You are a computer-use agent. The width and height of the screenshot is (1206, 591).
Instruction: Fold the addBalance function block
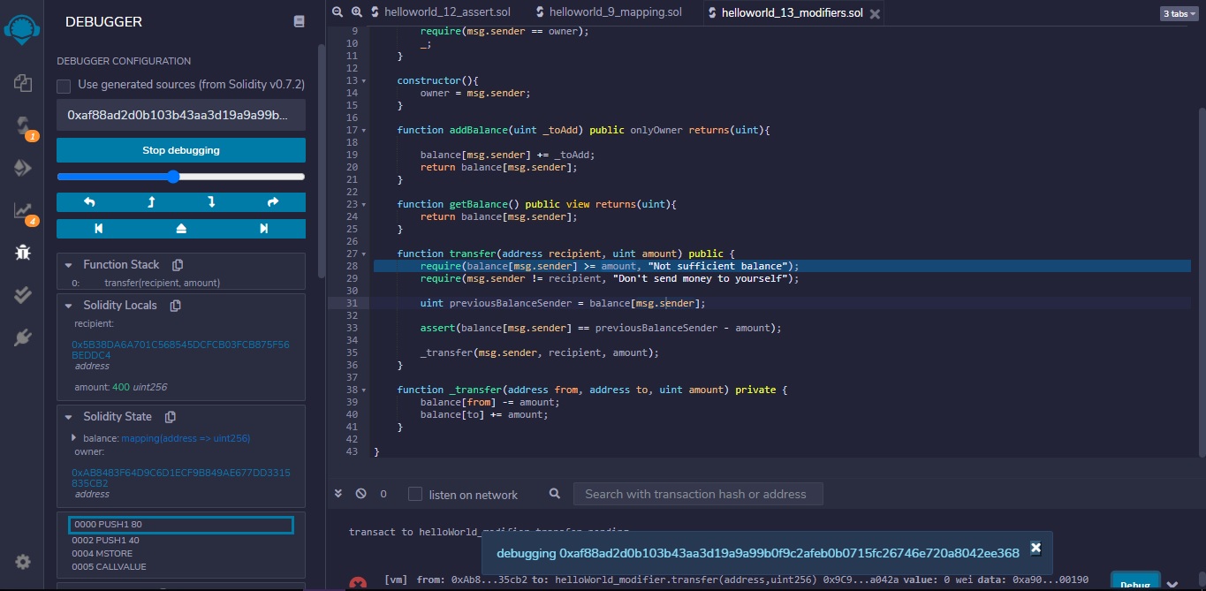(364, 130)
